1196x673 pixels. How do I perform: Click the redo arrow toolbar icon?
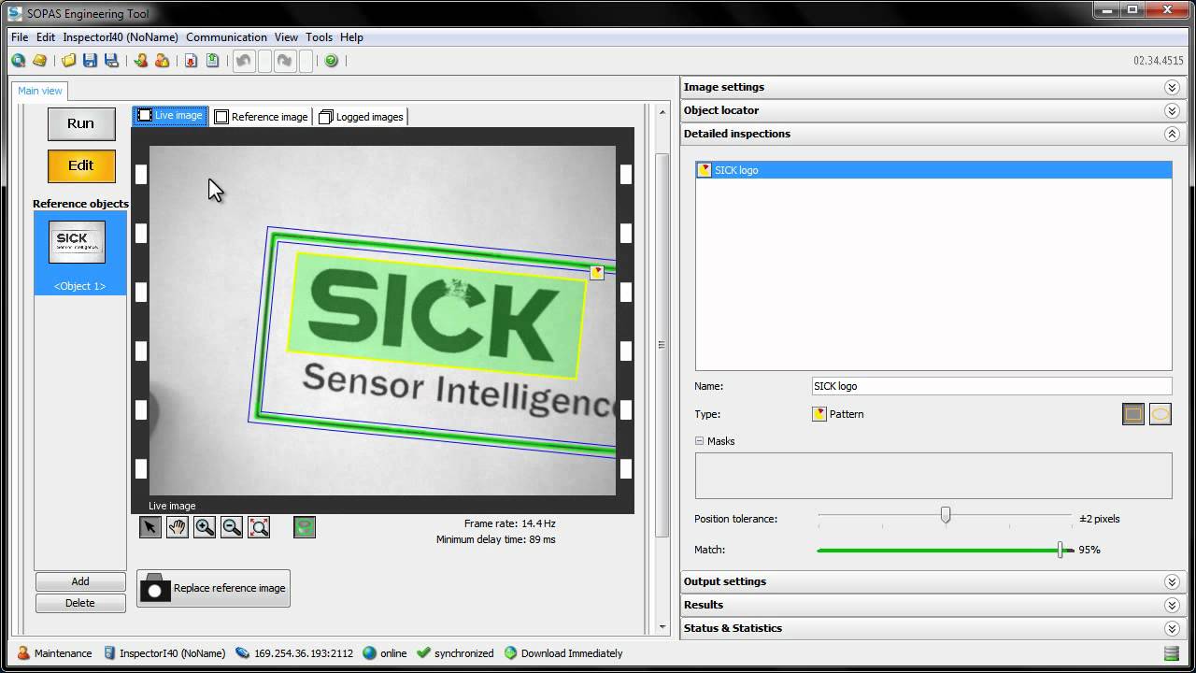(x=285, y=61)
